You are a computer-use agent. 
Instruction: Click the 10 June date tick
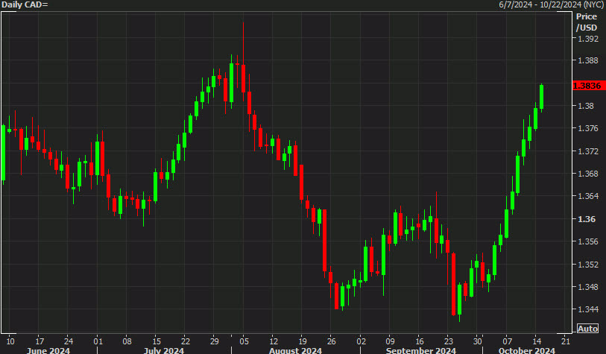(x=10, y=341)
